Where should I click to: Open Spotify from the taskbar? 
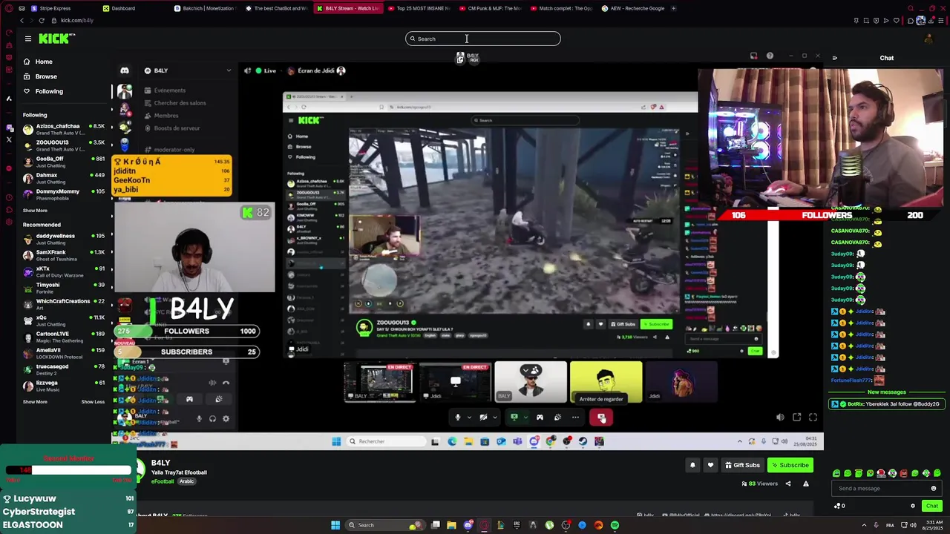tap(615, 525)
